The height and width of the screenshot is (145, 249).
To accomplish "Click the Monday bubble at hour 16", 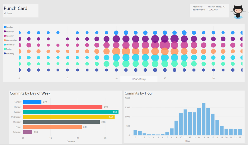I will [175, 39].
